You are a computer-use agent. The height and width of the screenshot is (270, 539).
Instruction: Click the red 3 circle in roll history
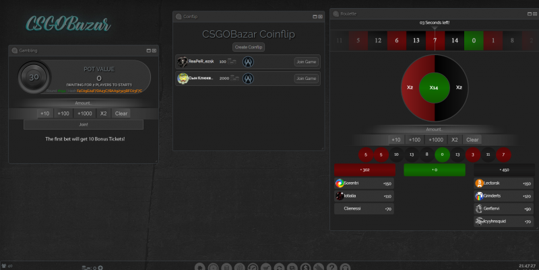point(473,154)
